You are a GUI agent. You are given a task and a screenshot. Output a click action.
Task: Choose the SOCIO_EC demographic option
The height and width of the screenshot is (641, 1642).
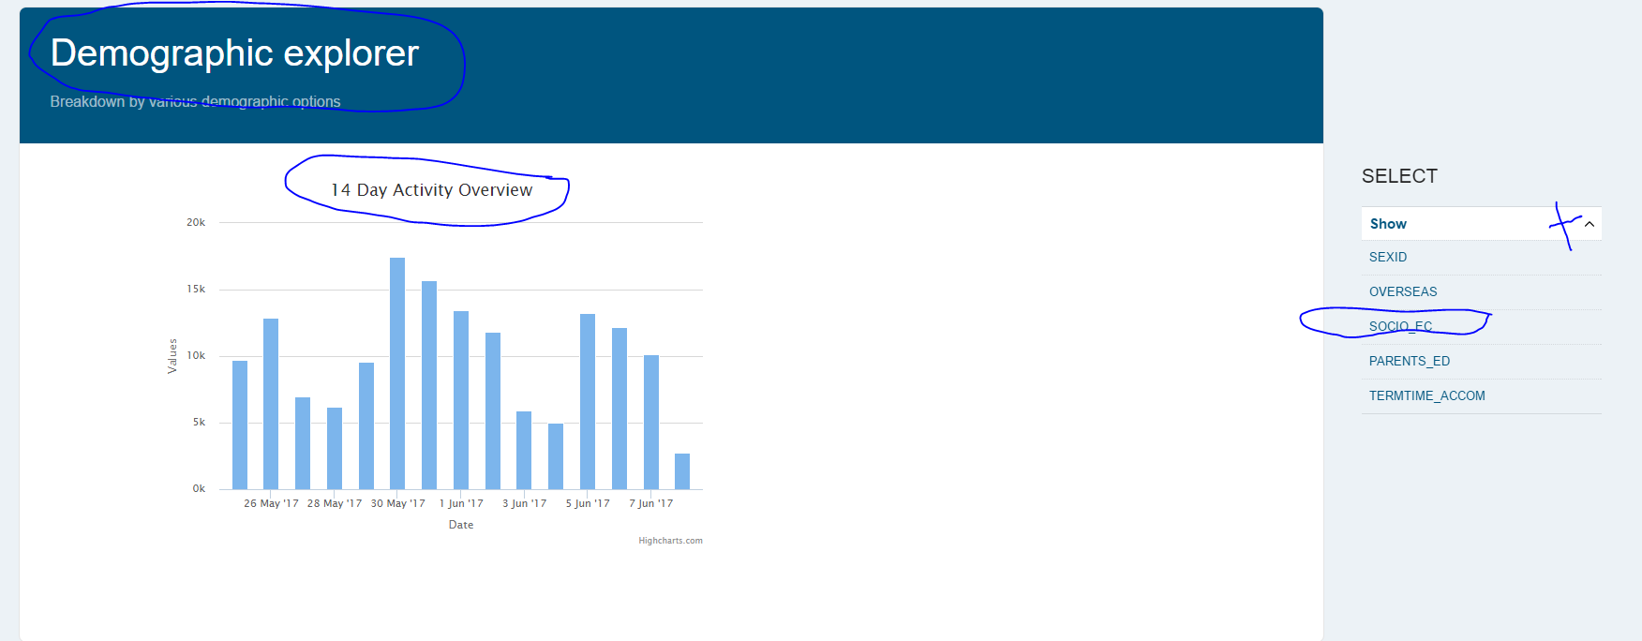click(x=1400, y=326)
